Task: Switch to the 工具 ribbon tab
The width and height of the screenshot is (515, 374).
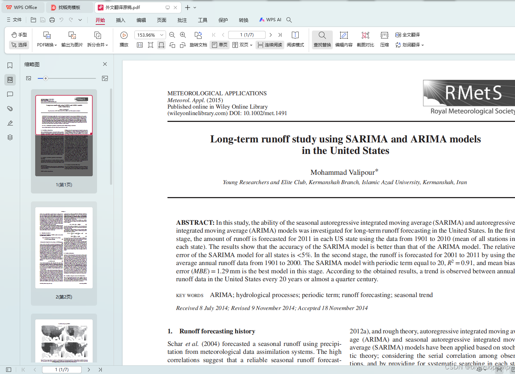Action: coord(203,20)
